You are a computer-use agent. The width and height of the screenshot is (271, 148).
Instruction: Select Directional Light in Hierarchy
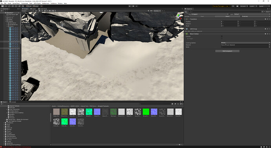[x=13, y=15]
